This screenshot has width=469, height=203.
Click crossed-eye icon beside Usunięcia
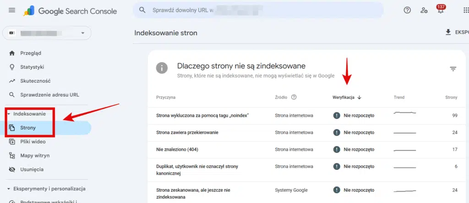(12, 169)
